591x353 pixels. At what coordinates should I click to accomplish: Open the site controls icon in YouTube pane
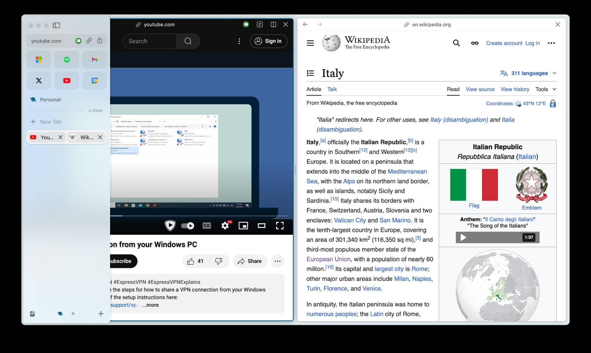pyautogui.click(x=260, y=24)
